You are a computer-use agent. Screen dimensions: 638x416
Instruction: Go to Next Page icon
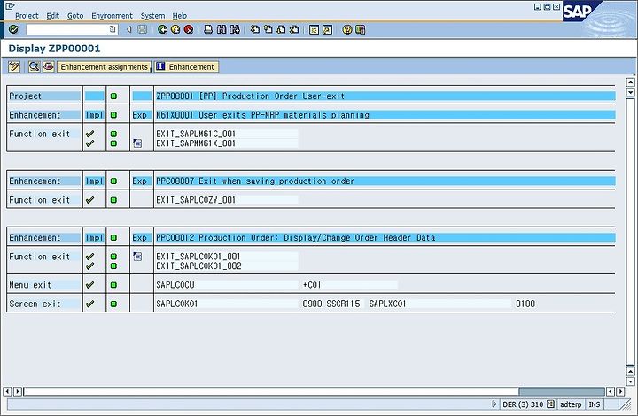[281, 29]
